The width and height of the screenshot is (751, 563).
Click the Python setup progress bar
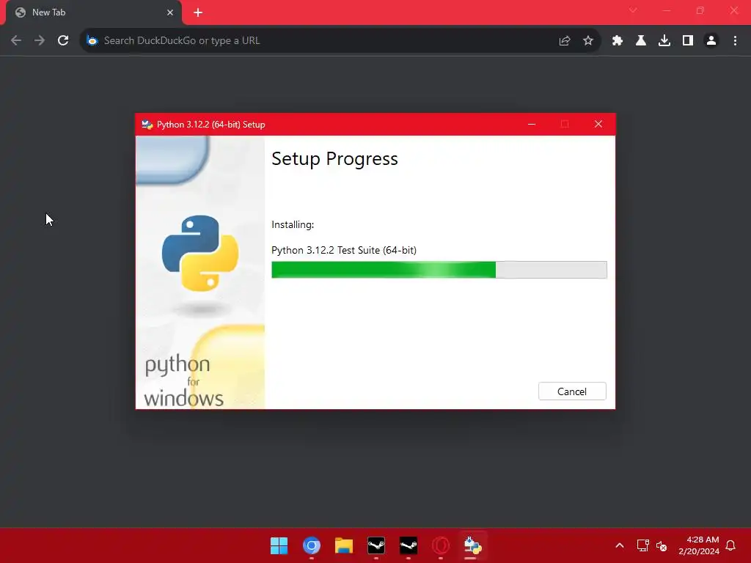[439, 270]
